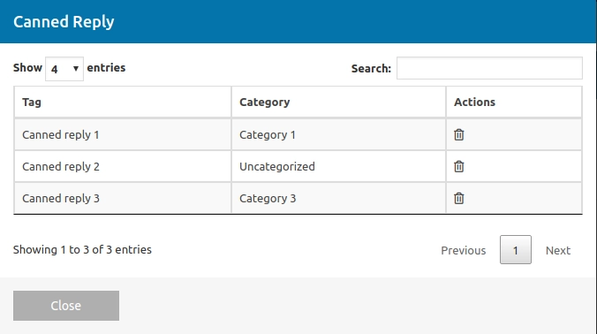Image resolution: width=597 pixels, height=334 pixels.
Task: Click the Showing 1 to 3 entries text
Action: [x=82, y=250]
